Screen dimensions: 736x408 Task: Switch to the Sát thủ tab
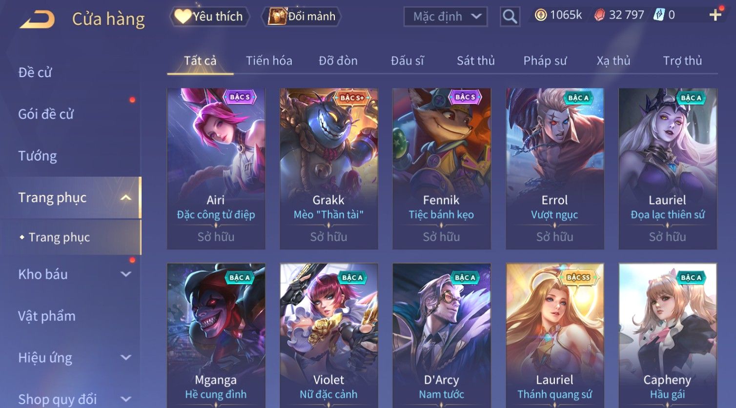pyautogui.click(x=475, y=61)
